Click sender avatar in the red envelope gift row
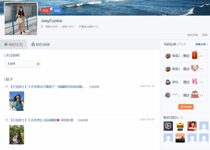This screenshot has width=210, height=150. point(168,56)
